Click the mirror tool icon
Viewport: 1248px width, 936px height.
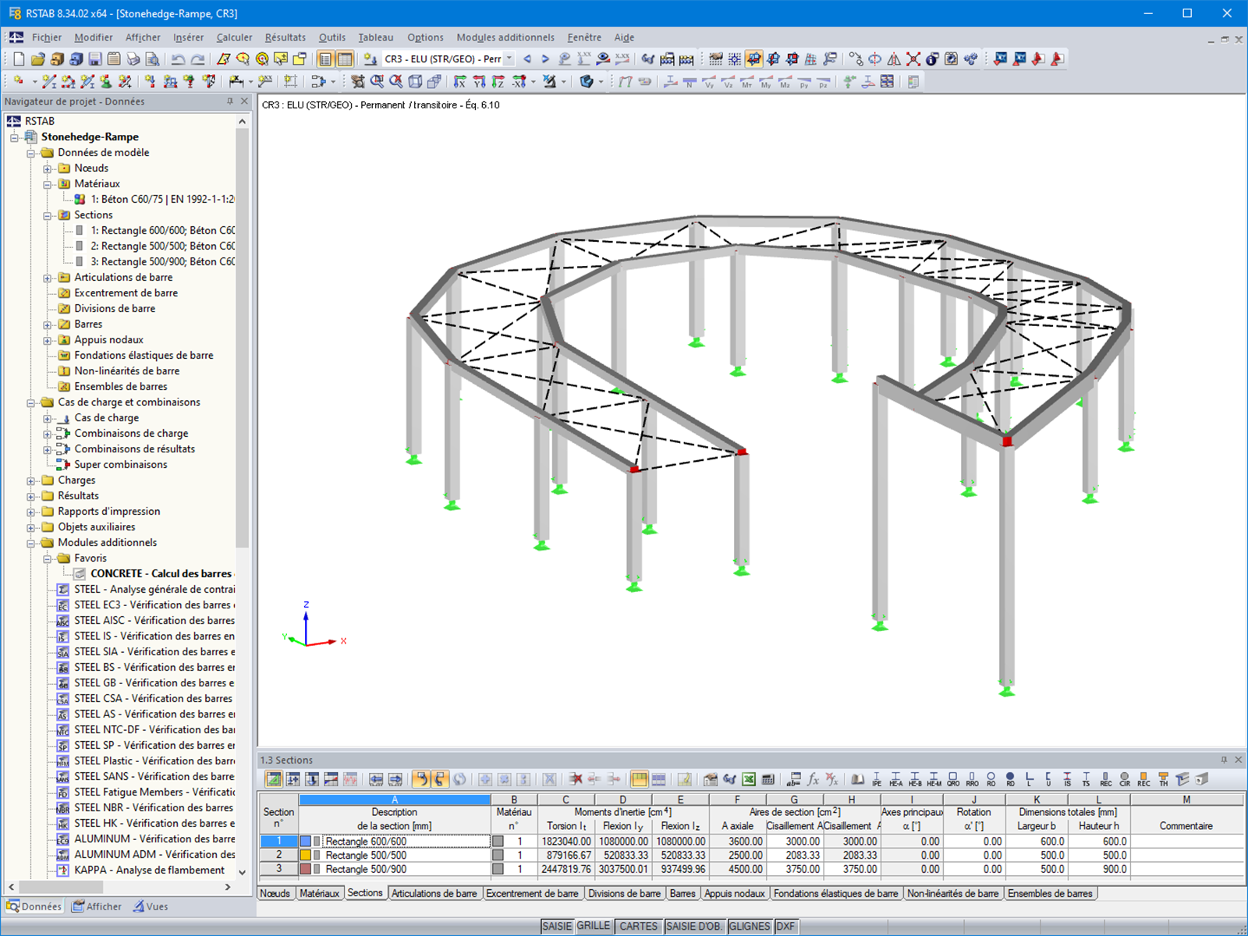click(894, 58)
